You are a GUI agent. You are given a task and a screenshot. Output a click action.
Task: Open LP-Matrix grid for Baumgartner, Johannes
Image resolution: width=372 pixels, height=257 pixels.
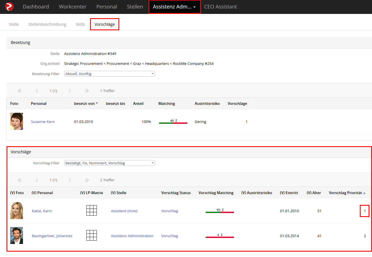click(91, 235)
